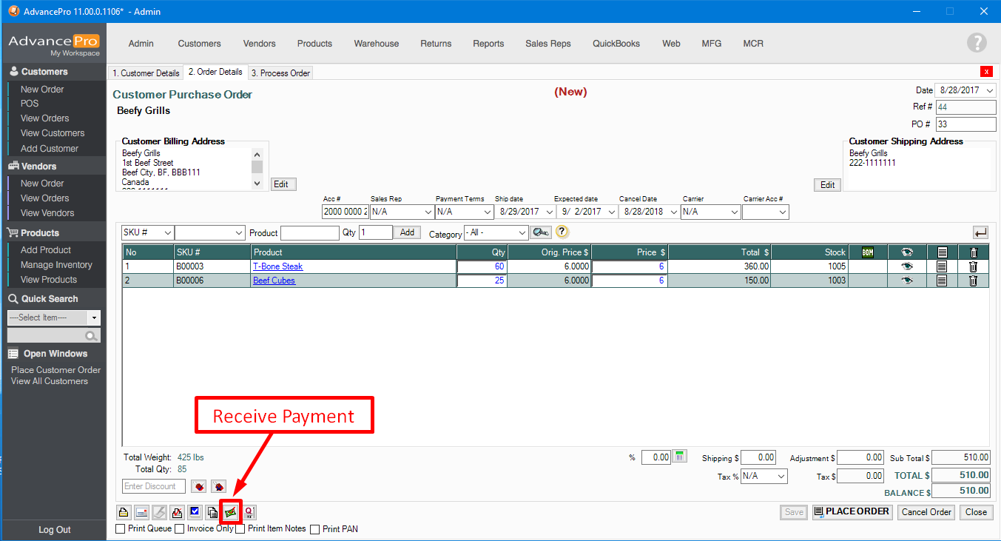The width and height of the screenshot is (1001, 541).
Task: Click the eye icon for T-Bone Steak
Action: point(907,266)
